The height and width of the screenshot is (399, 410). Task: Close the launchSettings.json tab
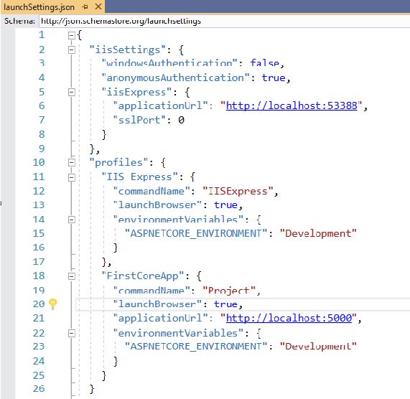98,6
